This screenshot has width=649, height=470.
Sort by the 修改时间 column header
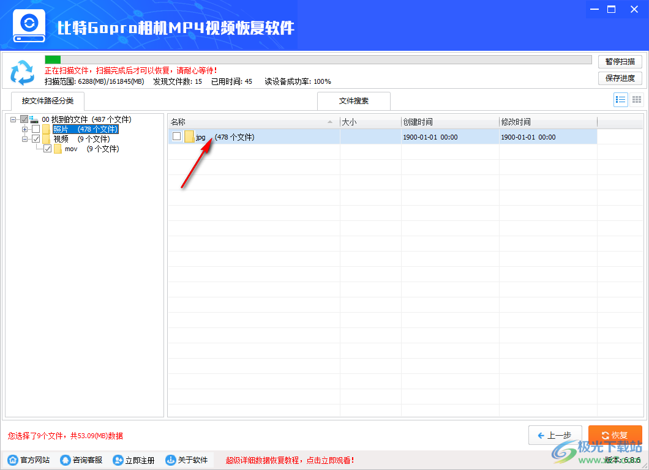[x=549, y=122]
